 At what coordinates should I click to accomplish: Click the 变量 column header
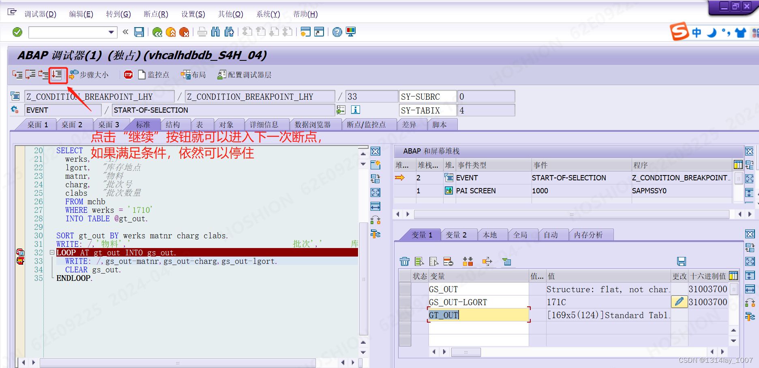coord(478,276)
